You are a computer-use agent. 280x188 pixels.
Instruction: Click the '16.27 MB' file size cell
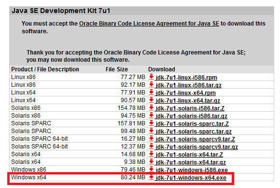133,139
